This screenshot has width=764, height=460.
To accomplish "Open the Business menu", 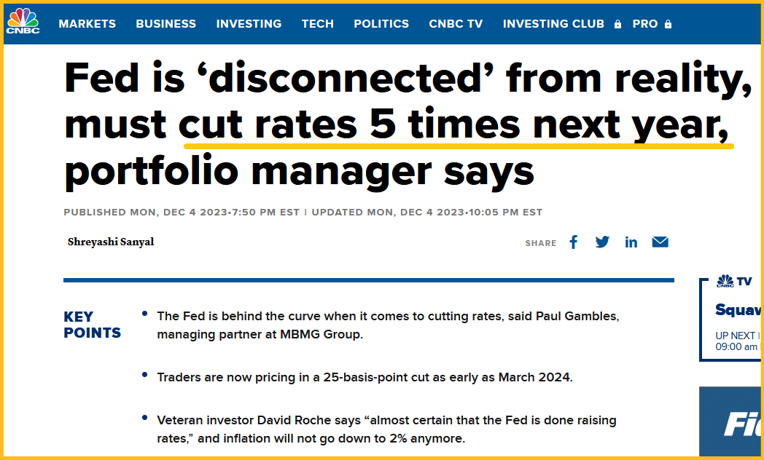I will pyautogui.click(x=166, y=23).
